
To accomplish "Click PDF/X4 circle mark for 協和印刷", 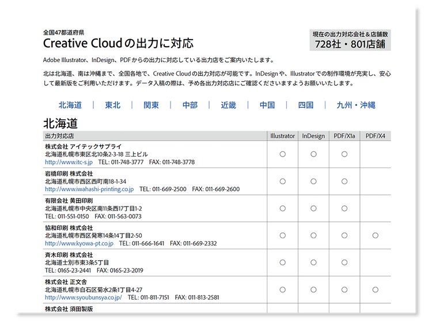I will 375,235.
